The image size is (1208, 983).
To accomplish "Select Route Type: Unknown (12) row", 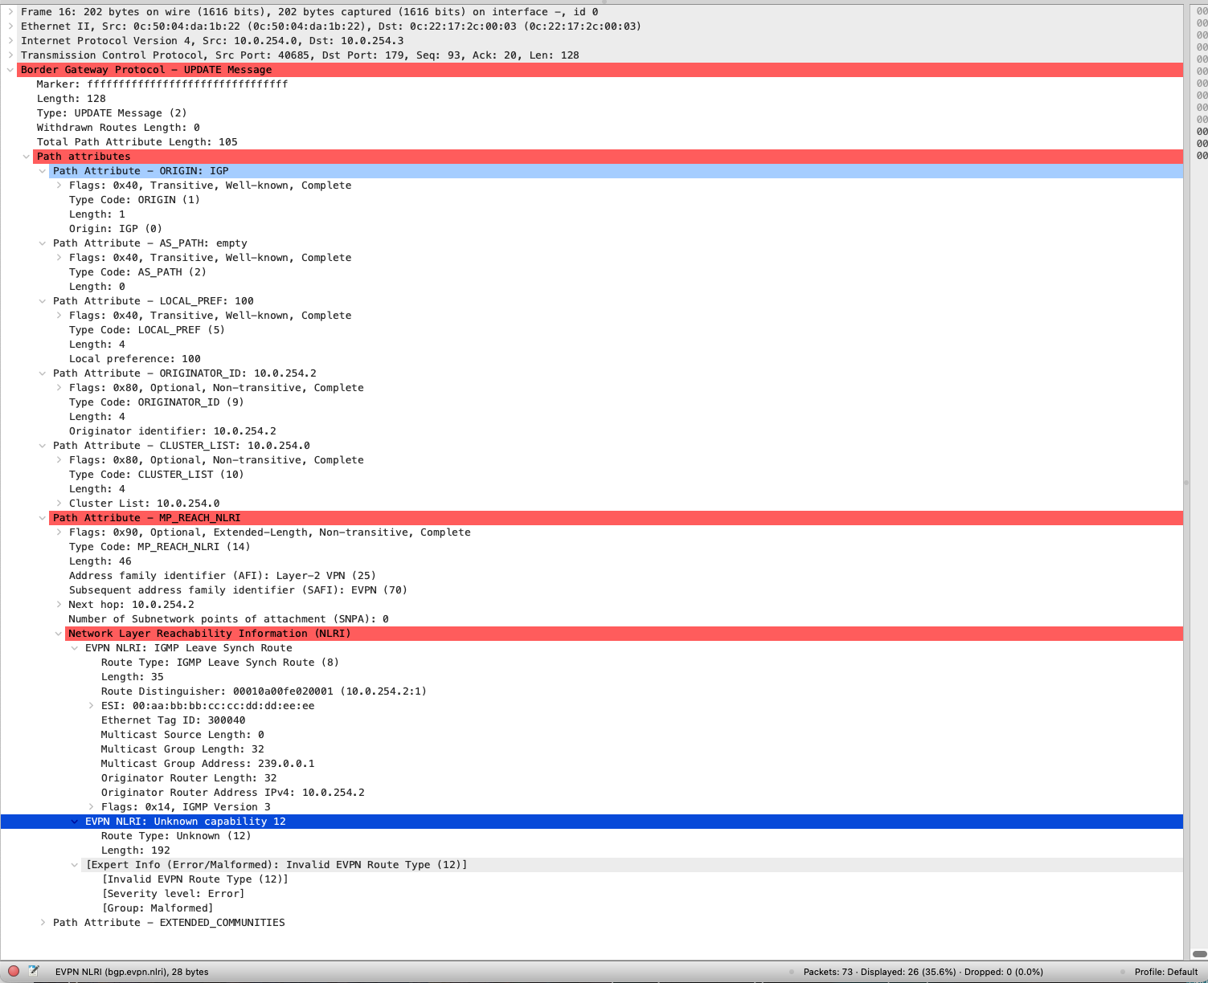I will pos(175,836).
